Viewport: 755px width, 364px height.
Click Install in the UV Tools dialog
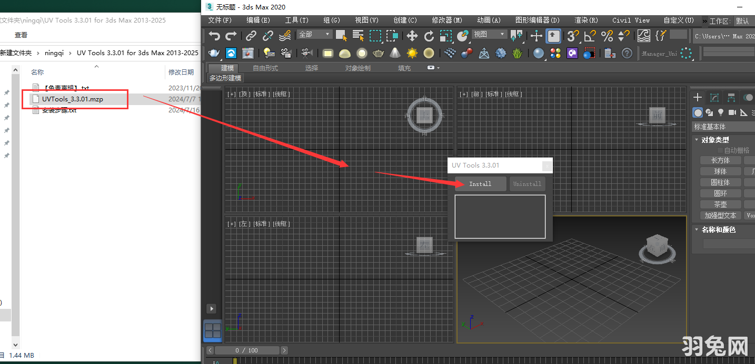[480, 184]
